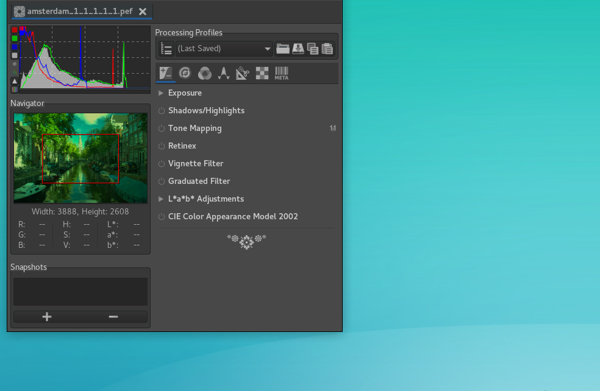This screenshot has height=391, width=600.
Task: Save the current processing profile
Action: [298, 49]
